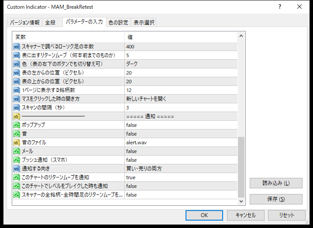Click the 保存 (S) button

coord(276,199)
